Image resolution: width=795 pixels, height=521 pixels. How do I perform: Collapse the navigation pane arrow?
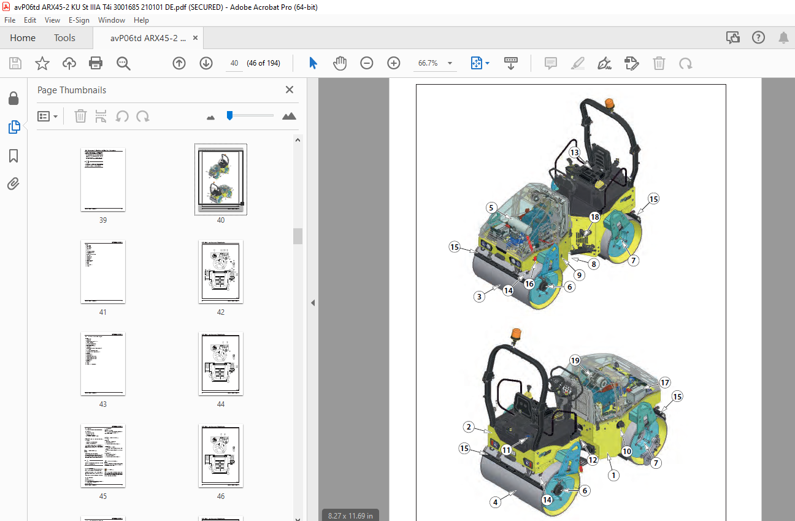(312, 303)
